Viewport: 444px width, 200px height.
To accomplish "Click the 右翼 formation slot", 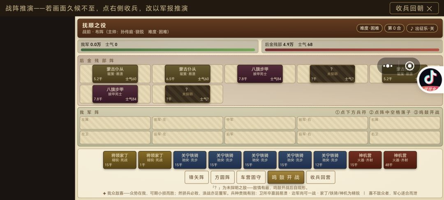I will click(x=405, y=123).
